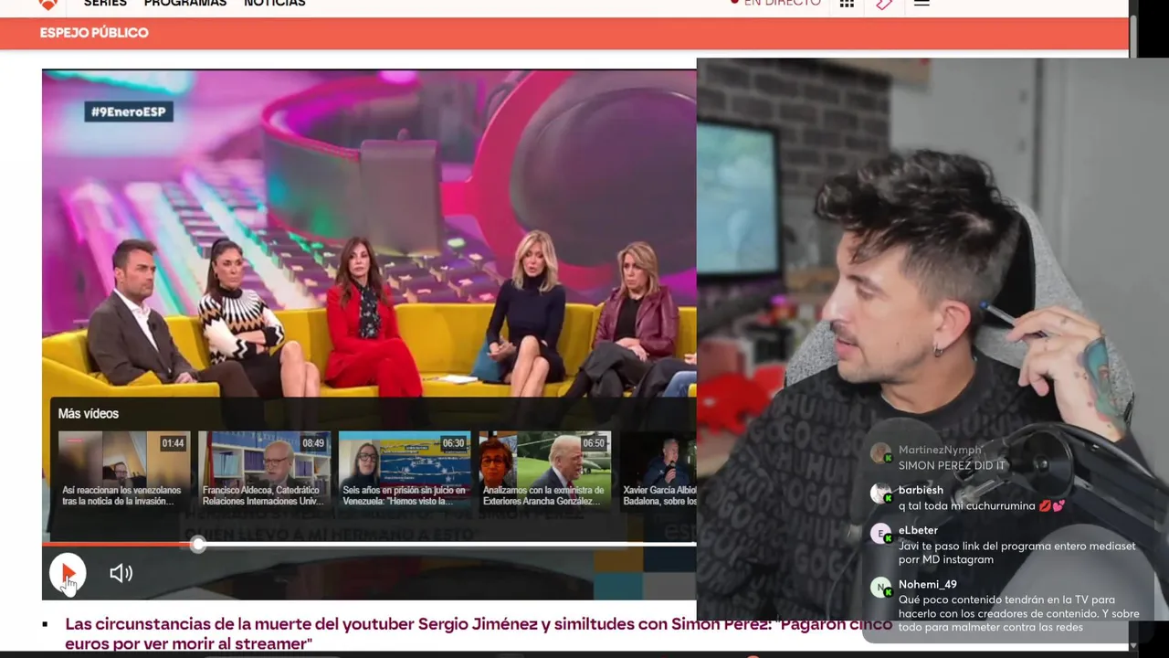Click the 01:44 duration badge
This screenshot has height=658, width=1169.
tap(173, 443)
